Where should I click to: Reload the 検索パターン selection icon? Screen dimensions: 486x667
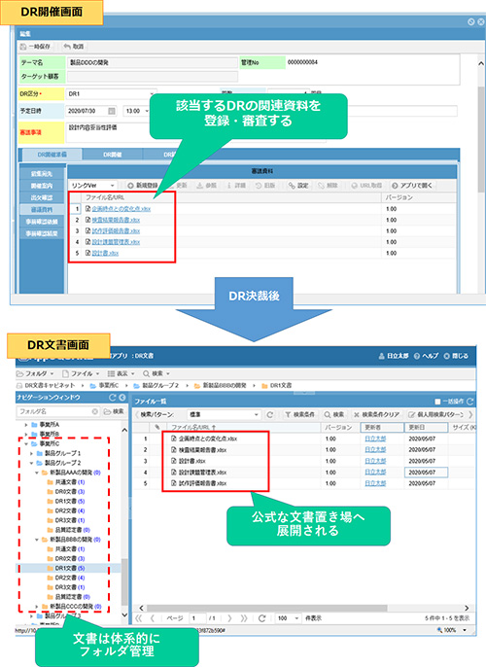tap(269, 414)
